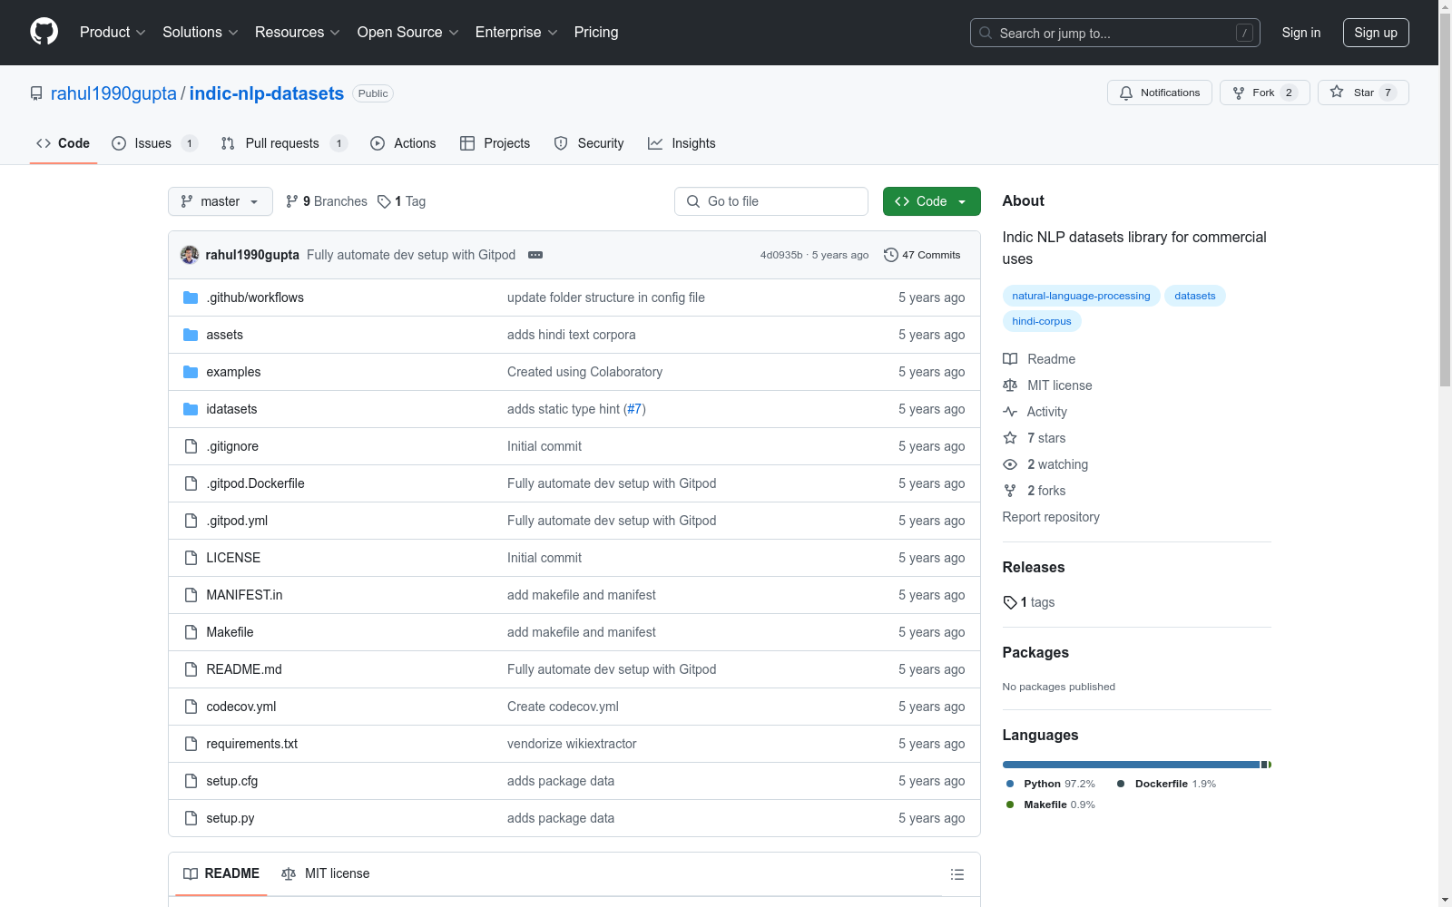
Task: Click the Makefile 0.9% language entry
Action: click(1050, 805)
